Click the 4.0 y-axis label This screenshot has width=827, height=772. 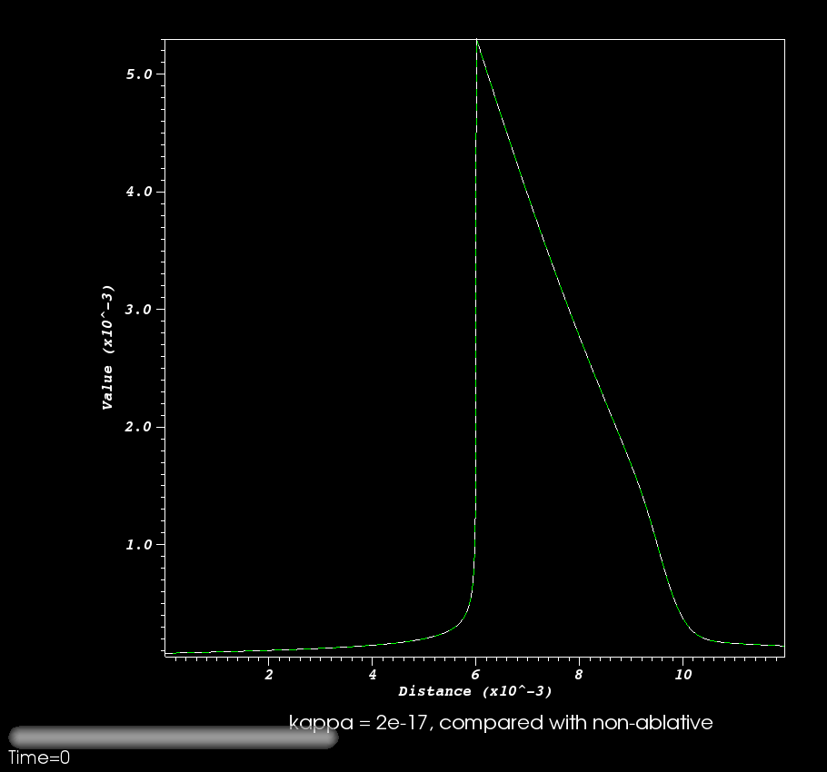[139, 192]
